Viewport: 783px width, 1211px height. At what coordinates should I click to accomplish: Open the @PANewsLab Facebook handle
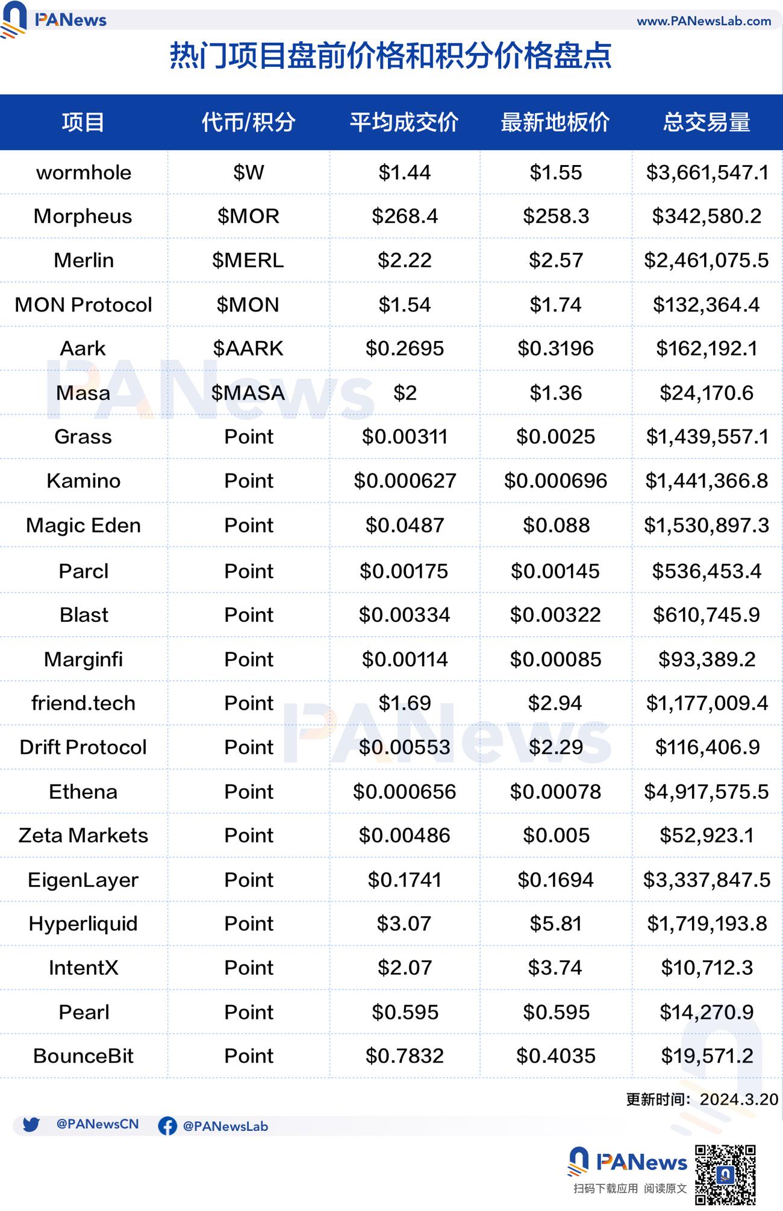click(225, 1126)
